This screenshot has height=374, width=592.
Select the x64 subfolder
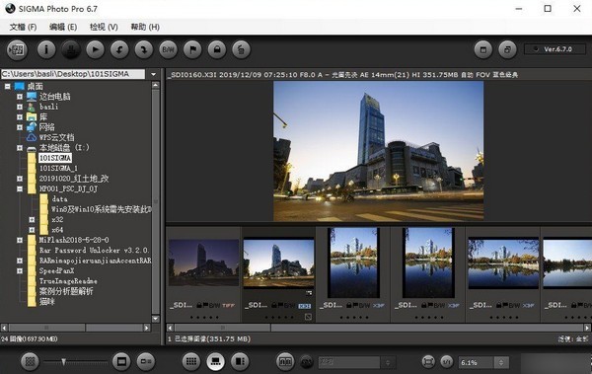tap(57, 230)
